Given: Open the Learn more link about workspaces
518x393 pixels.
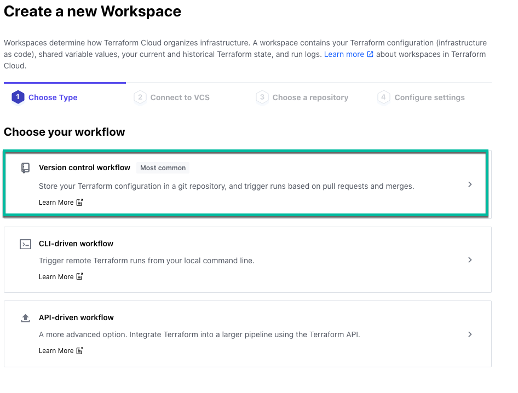Looking at the screenshot, I should tap(344, 54).
